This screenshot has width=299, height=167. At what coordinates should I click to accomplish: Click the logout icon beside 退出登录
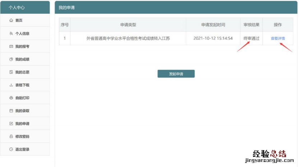(x=11, y=149)
